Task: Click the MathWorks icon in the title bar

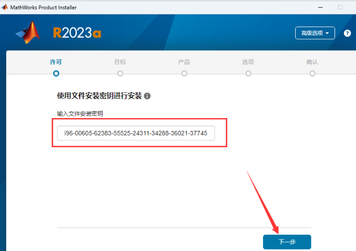Action: (5, 7)
